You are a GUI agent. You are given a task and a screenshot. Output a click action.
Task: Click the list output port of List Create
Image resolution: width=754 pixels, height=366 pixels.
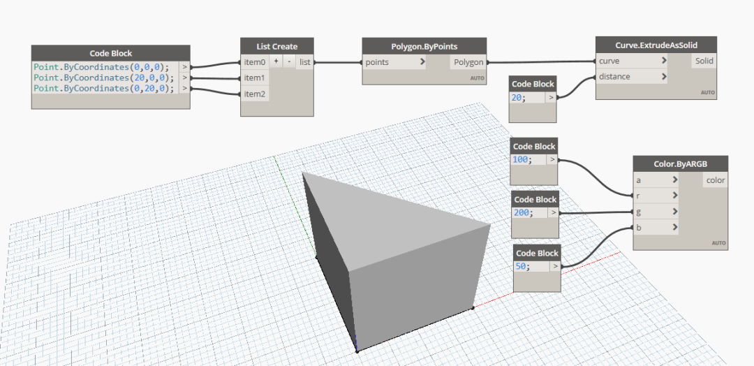tap(305, 62)
